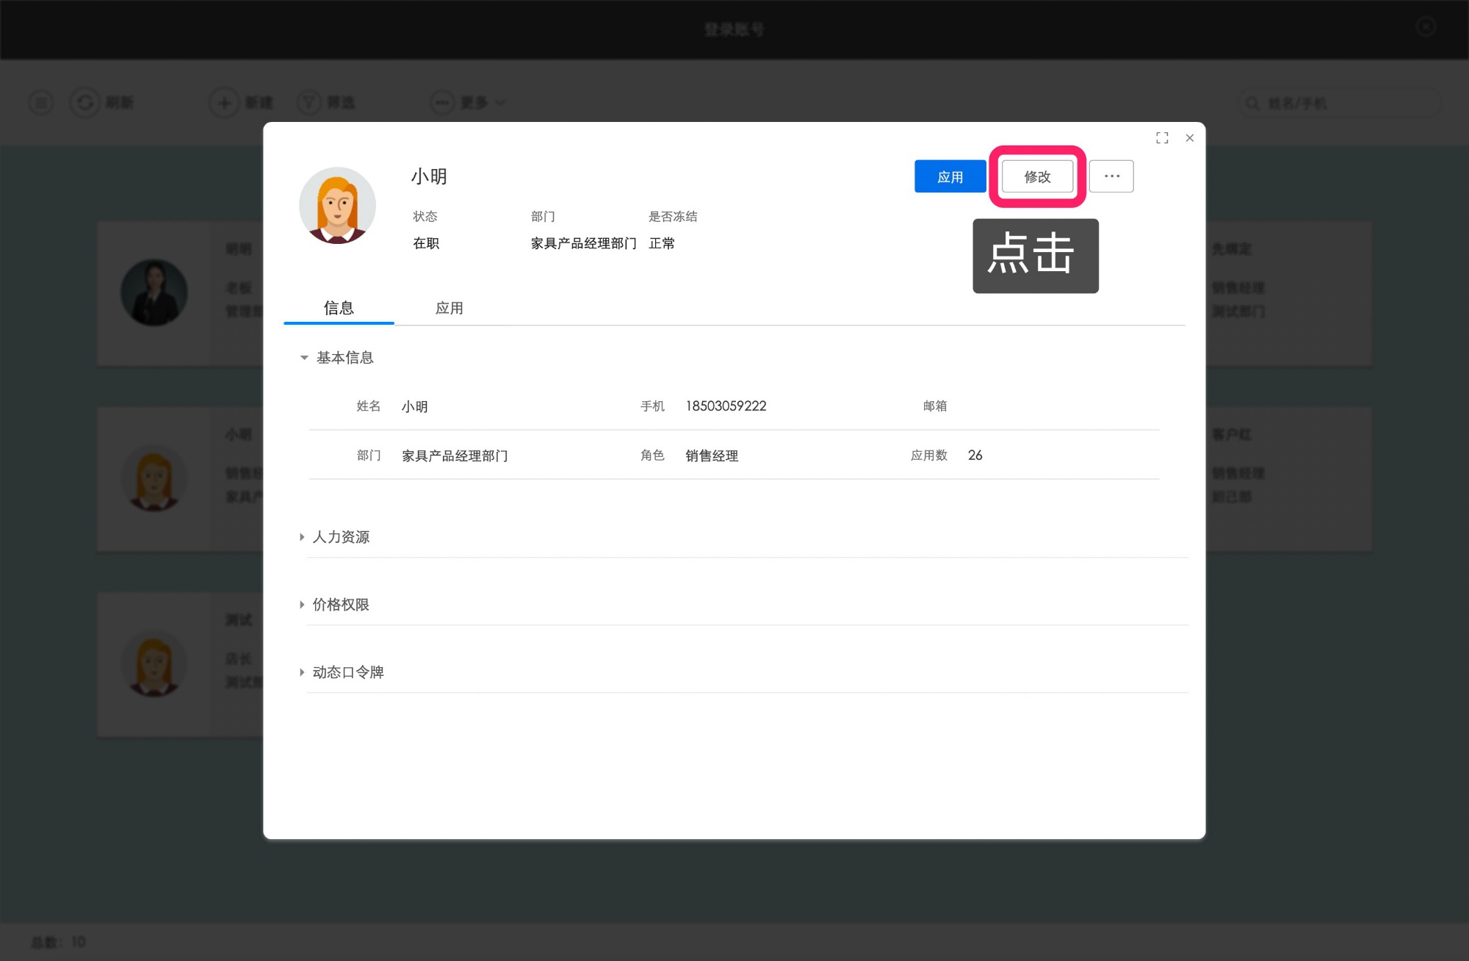
Task: Click the list menu icon at toolbar left
Action: click(41, 102)
